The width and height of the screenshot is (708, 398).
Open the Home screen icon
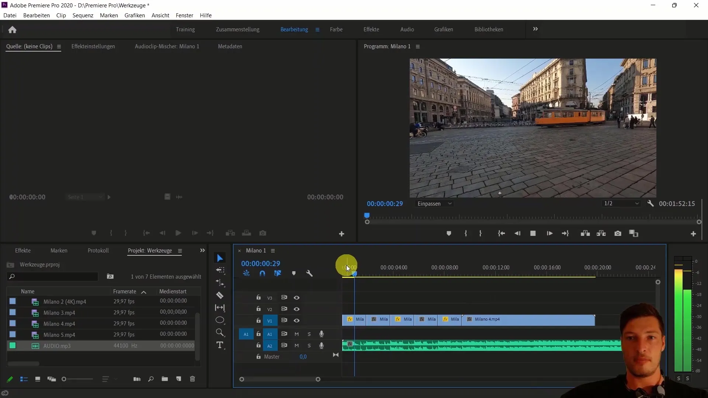click(x=12, y=29)
